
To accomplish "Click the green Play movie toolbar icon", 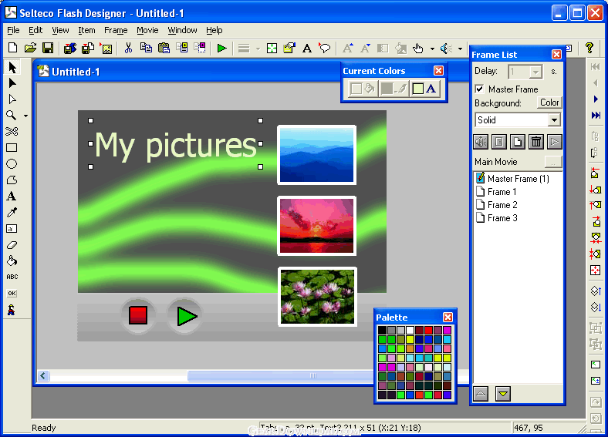I will point(221,49).
